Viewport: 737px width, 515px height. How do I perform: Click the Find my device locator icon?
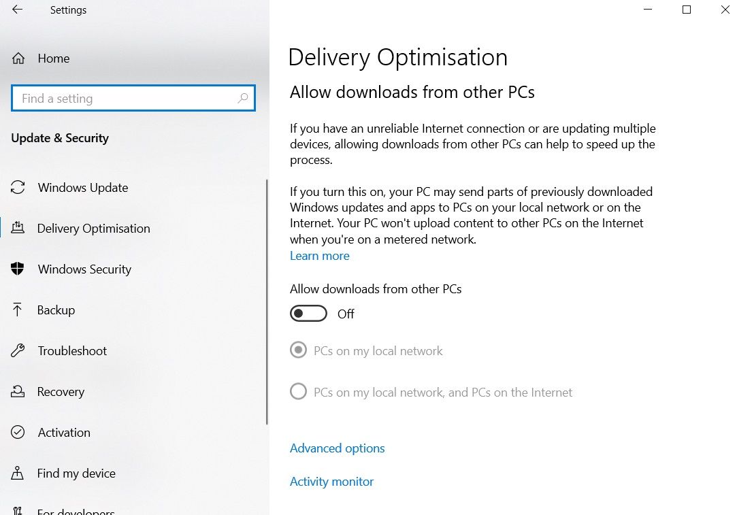(18, 473)
